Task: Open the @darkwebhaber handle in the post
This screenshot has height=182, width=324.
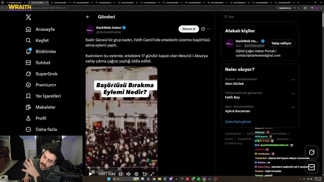Action: click(x=109, y=32)
